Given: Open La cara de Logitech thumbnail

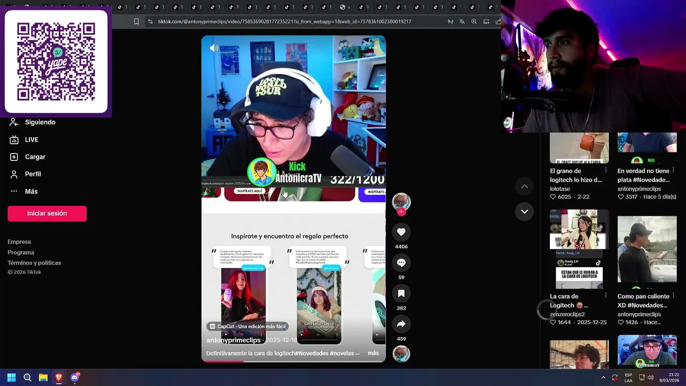Looking at the screenshot, I should 579,249.
